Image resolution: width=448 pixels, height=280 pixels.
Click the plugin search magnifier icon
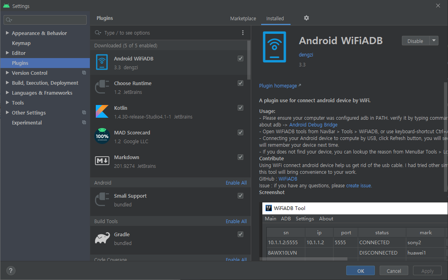[x=98, y=33]
